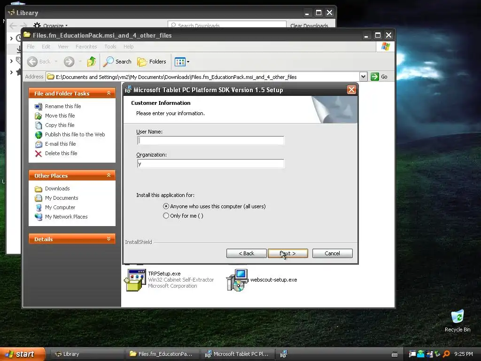Click the webscout-setup.exe file name
Screen dimensions: 481x361
click(274, 280)
